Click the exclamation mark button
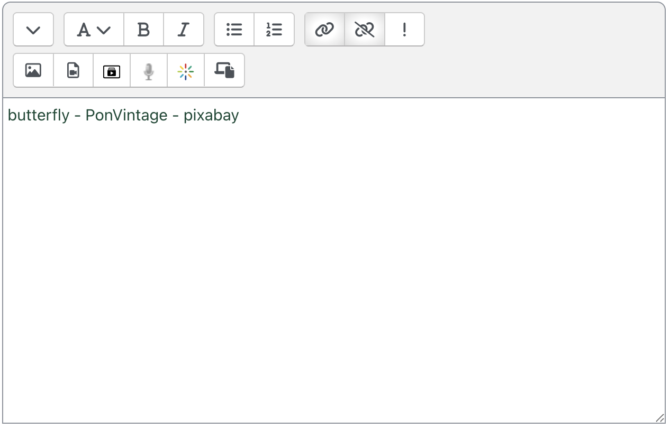This screenshot has height=429, width=670. (404, 30)
